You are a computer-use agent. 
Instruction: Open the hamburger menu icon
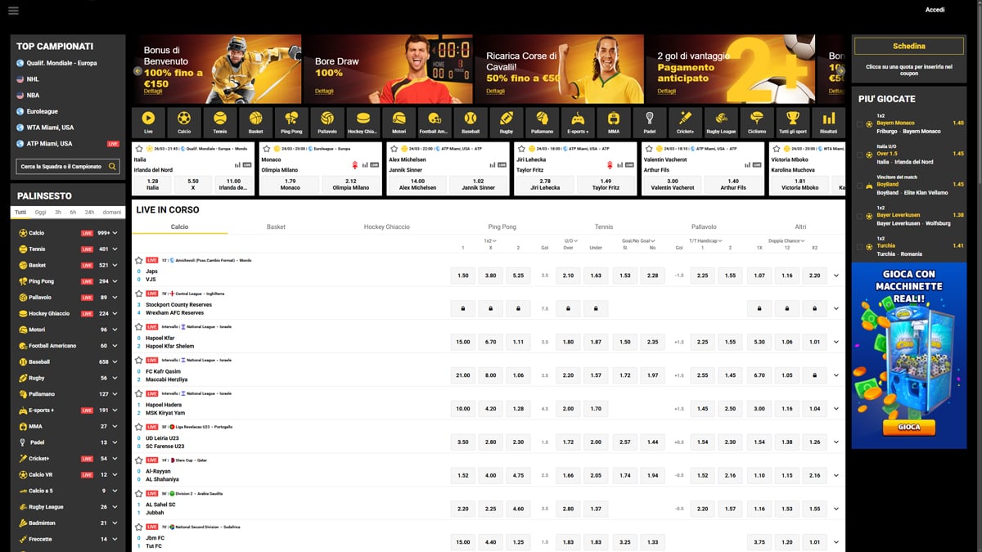[x=13, y=11]
